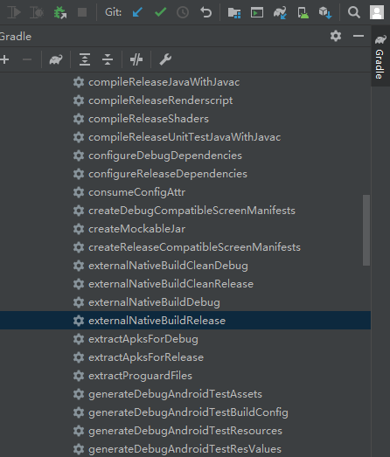This screenshot has width=390, height=457.
Task: Select createDebugCompatibleScreenManifests task
Action: (192, 211)
